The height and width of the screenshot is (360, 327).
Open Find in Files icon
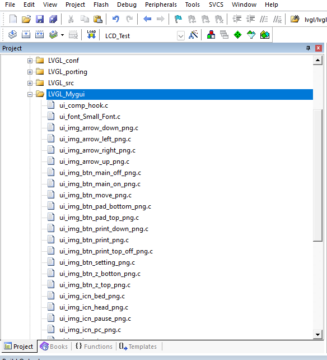[295, 19]
